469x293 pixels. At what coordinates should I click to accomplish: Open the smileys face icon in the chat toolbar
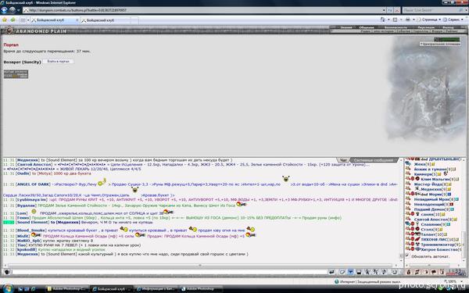tap(395, 272)
